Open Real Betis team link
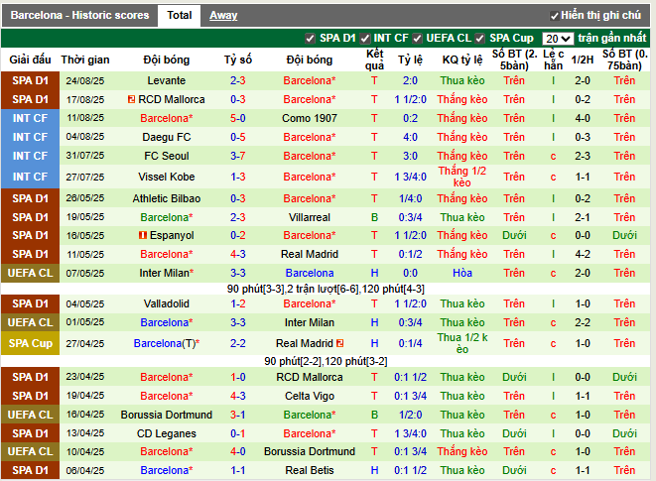The height and width of the screenshot is (481, 656). (x=310, y=470)
